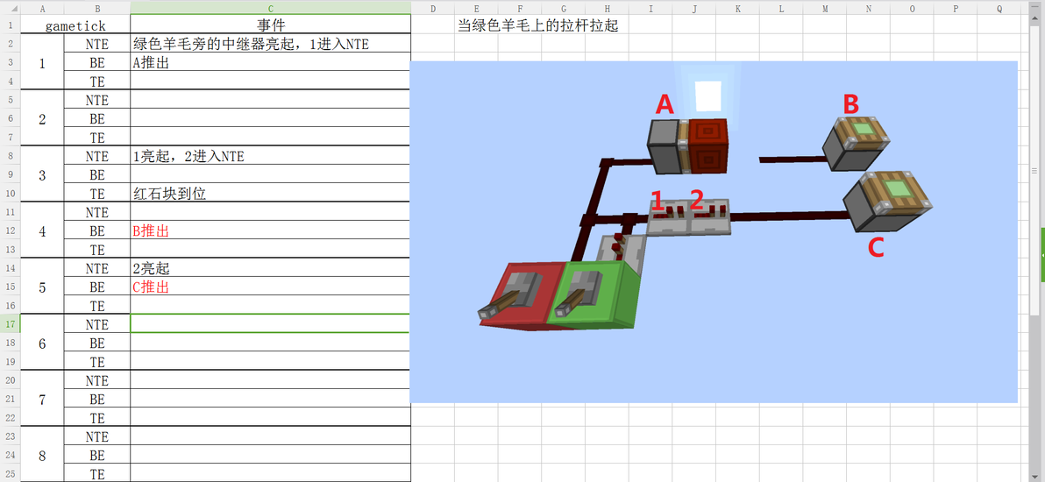Select row 25 header
This screenshot has height=482, width=1045.
[x=10, y=474]
